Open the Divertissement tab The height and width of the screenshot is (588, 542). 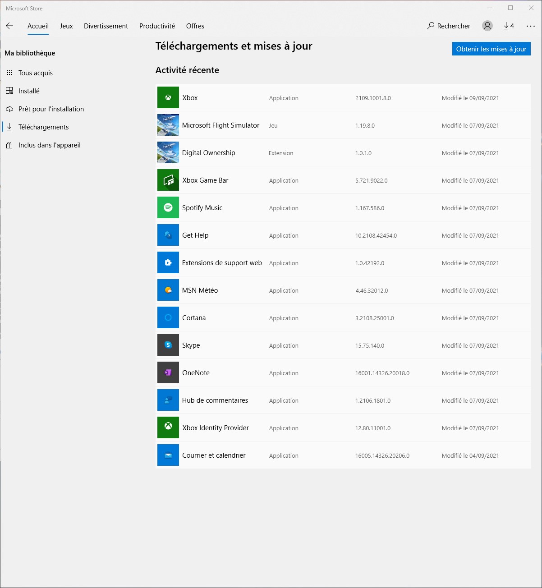coord(106,26)
